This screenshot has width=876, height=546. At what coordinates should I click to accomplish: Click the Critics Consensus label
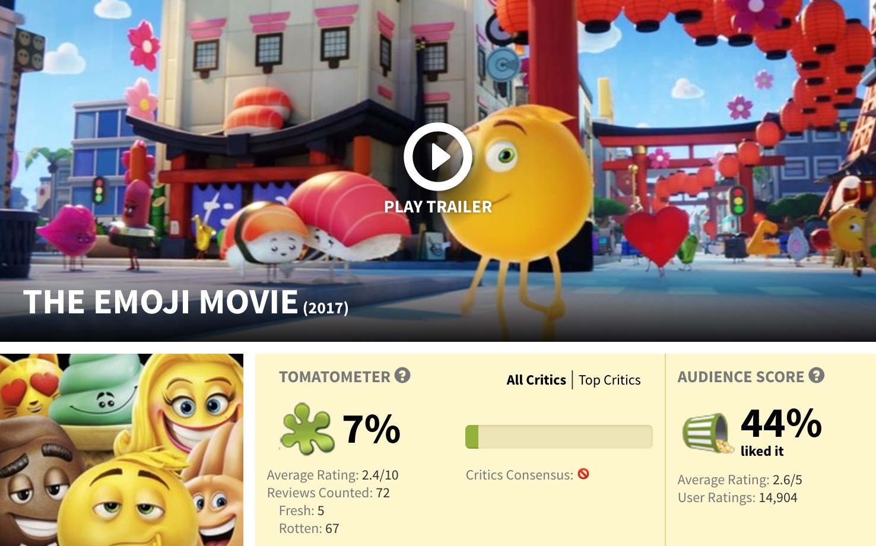tap(519, 475)
